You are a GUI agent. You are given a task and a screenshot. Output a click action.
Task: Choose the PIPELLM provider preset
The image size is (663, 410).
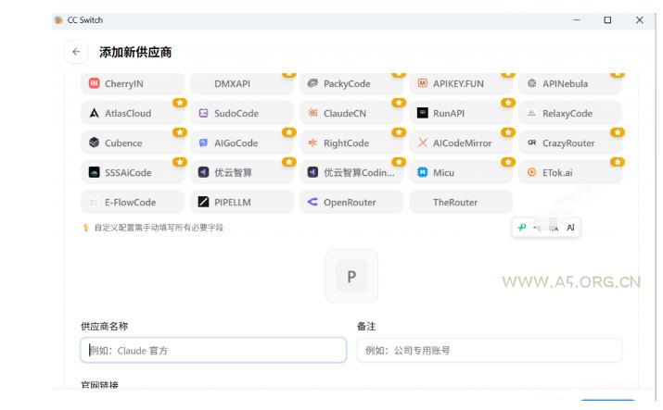click(x=242, y=202)
